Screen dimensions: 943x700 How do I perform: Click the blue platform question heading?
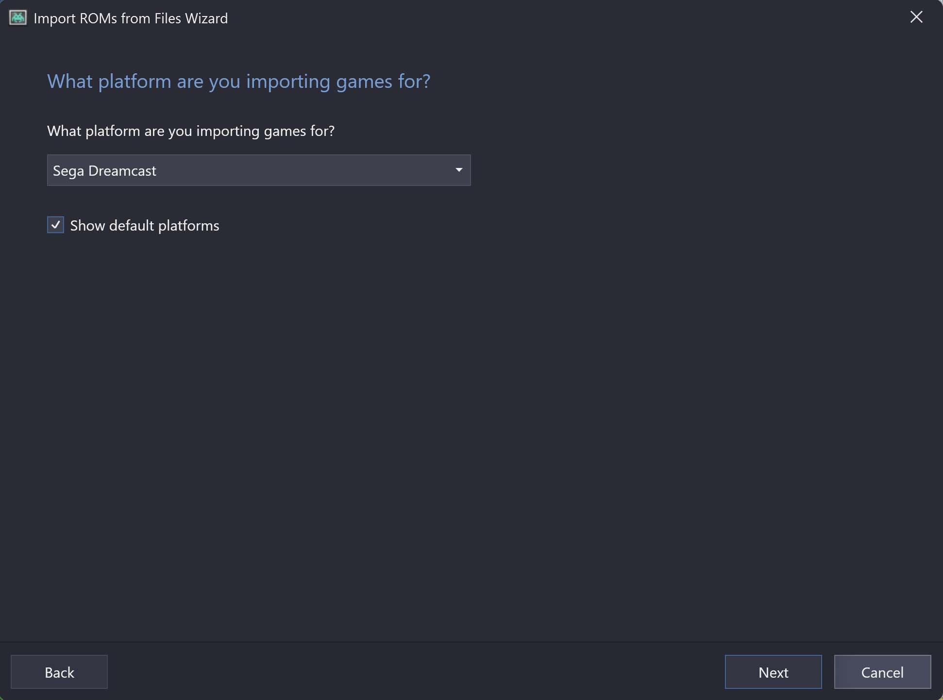click(x=239, y=81)
